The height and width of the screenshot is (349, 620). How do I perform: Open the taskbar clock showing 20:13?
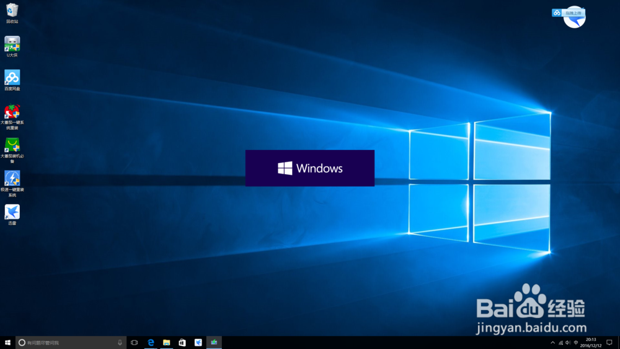(591, 343)
